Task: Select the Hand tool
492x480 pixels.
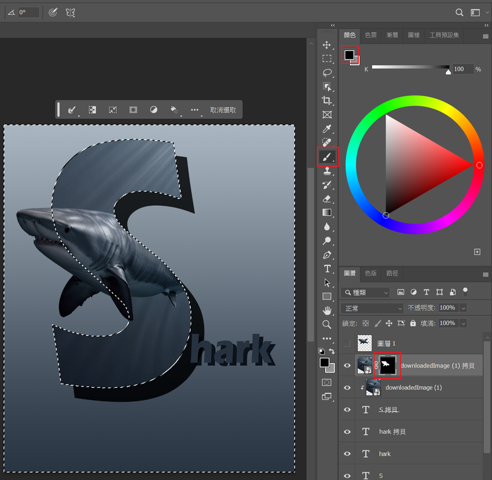Action: (327, 310)
